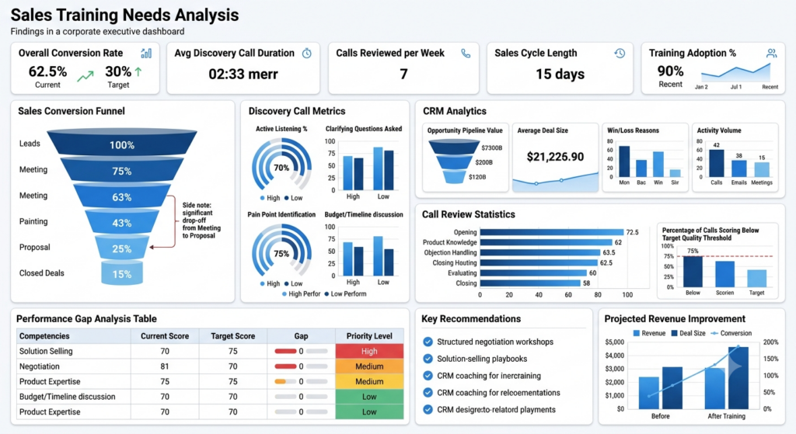Select the 63% funnel segment
This screenshot has width=796, height=434.
pos(122,196)
